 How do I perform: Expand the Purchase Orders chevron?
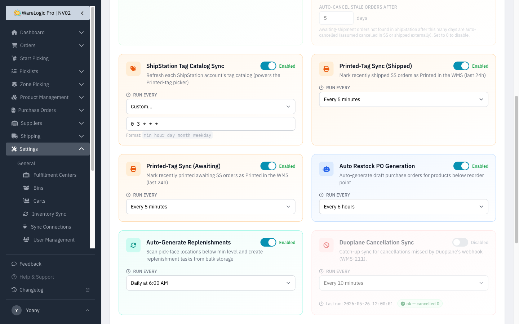click(x=81, y=110)
